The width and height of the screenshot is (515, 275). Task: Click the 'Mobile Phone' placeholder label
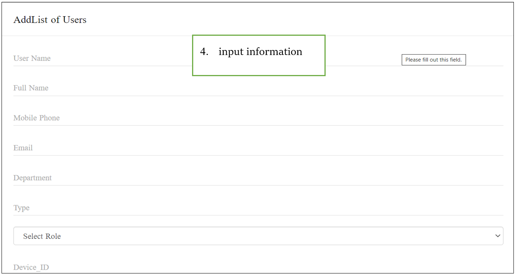click(37, 118)
